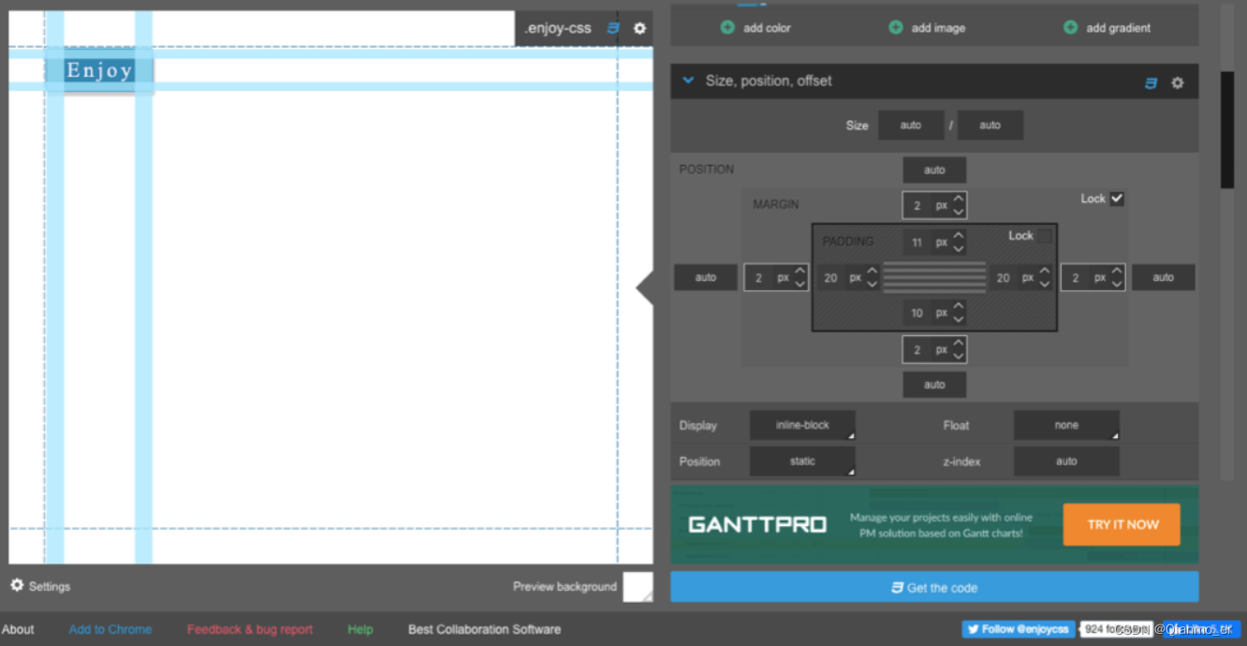Screen dimensions: 1247x646
Task: Click the add color button
Action: pos(756,28)
